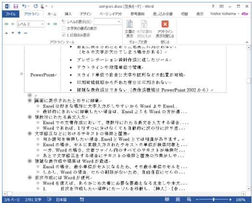Click the 日本語 language indicator
Image resolution: width=252 pixels, height=203 pixels.
pyautogui.click(x=61, y=200)
